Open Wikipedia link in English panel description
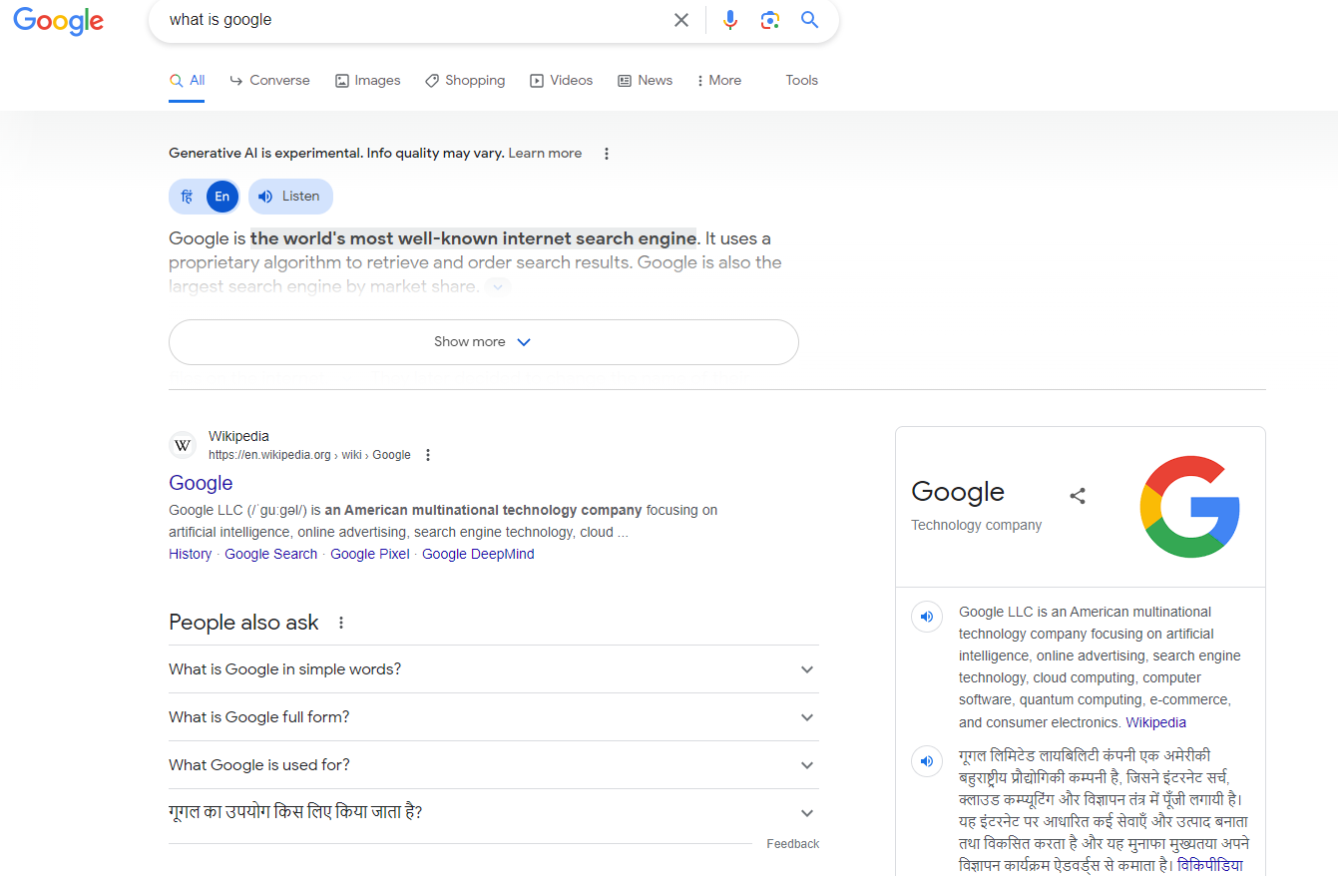This screenshot has width=1338, height=876. point(1155,722)
